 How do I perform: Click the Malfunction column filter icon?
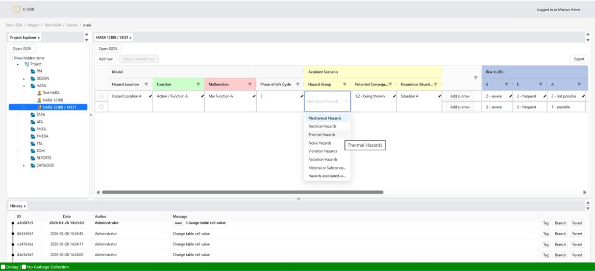(250, 85)
